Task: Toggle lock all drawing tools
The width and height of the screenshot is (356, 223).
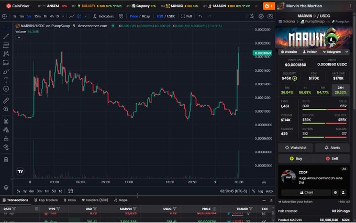Action: (6, 139)
